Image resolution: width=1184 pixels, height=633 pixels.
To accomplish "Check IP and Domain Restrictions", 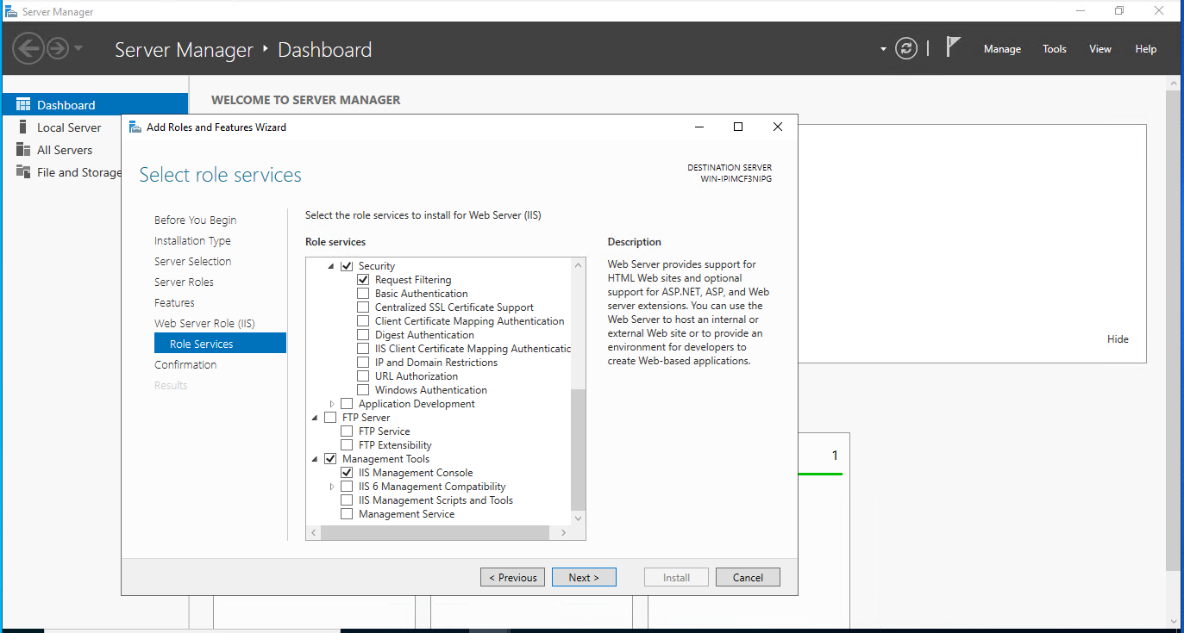I will (x=363, y=363).
